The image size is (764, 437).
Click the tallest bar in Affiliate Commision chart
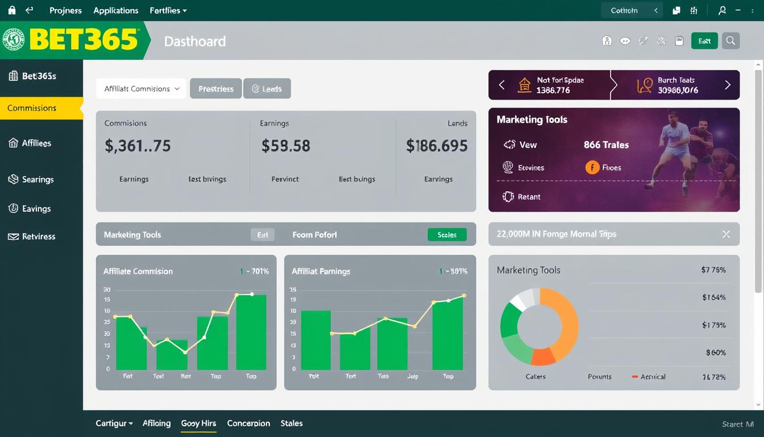point(251,332)
